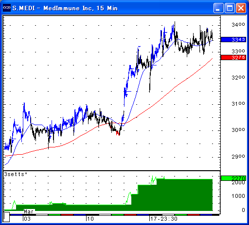
Task: Maximize the S.MEDI chart window
Action: pyautogui.click(x=230, y=8)
